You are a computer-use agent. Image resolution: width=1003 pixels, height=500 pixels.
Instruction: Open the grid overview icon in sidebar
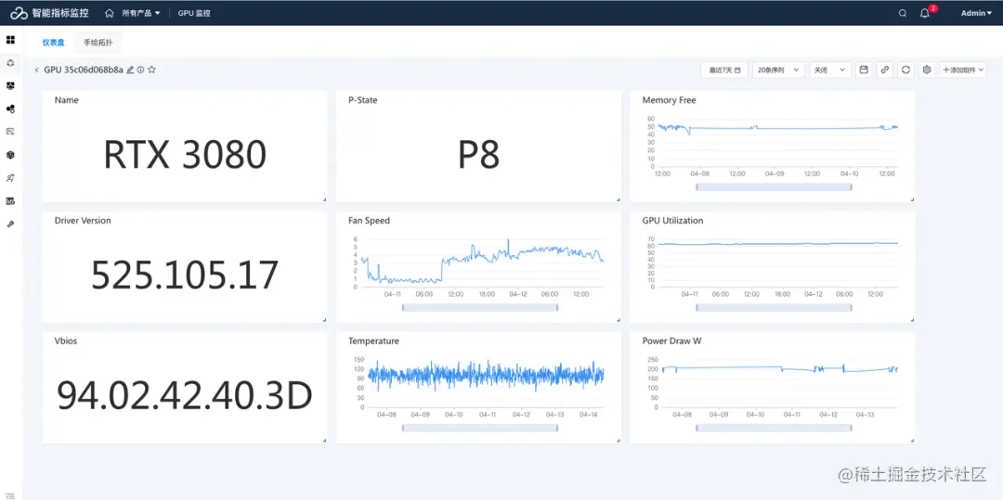coord(10,40)
